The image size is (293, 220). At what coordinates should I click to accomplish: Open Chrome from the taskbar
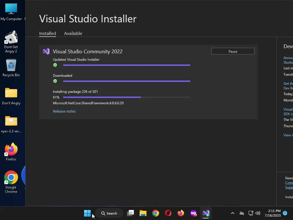155,213
